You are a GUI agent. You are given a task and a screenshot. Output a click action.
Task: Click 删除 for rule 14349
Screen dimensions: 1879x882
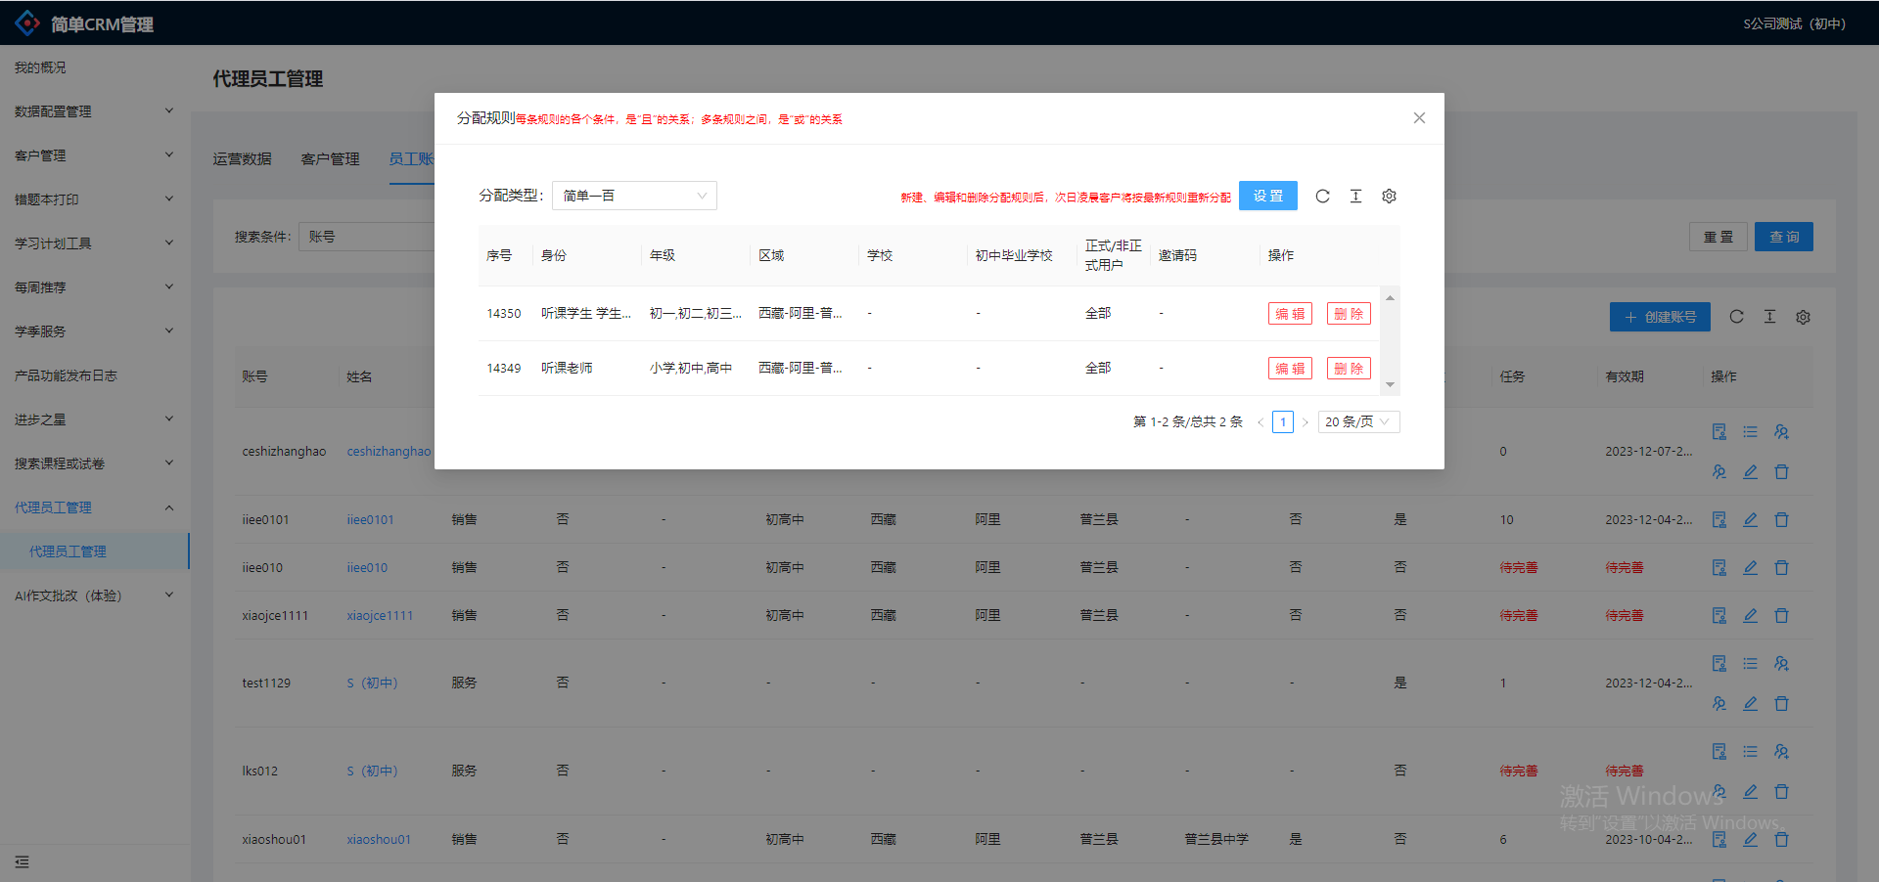pos(1349,369)
